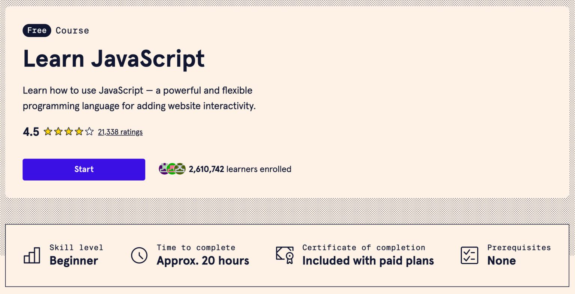Click the rightmost enrolled learner avatar

(180, 169)
